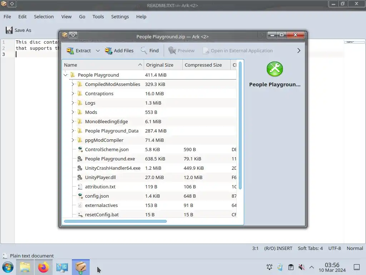Viewport: 366px width, 275px height.
Task: Expand the Contraptions folder
Action: pyautogui.click(x=73, y=93)
